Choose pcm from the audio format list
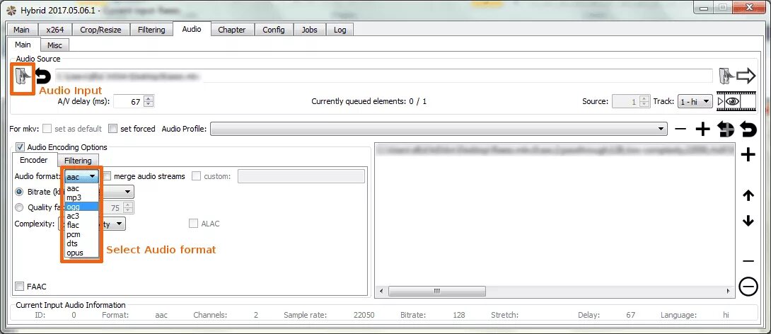The image size is (771, 334). (81, 234)
